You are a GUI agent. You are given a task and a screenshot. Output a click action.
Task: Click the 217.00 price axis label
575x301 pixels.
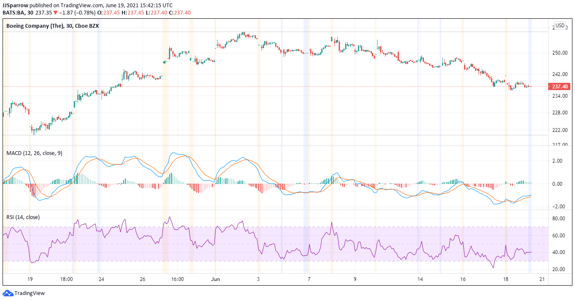click(559, 144)
